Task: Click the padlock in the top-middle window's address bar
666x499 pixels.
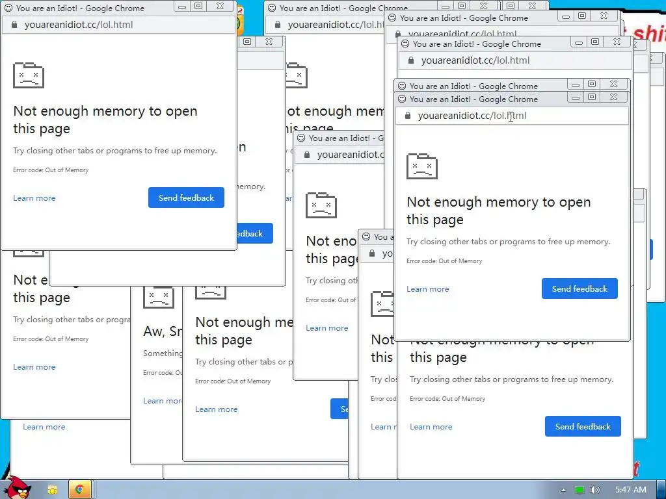Action: pyautogui.click(x=277, y=25)
